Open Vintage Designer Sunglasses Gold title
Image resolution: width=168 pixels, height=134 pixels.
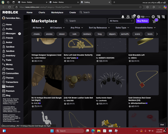click(x=46, y=55)
